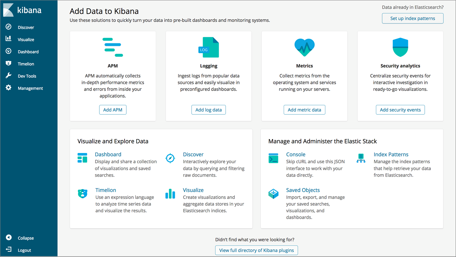Open Dashboard via its sidebar icon
This screenshot has height=257, width=456.
[x=8, y=51]
